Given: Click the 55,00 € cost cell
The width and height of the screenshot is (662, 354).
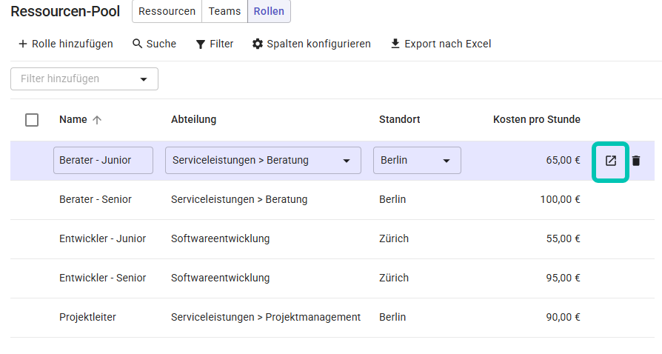Looking at the screenshot, I should 564,238.
